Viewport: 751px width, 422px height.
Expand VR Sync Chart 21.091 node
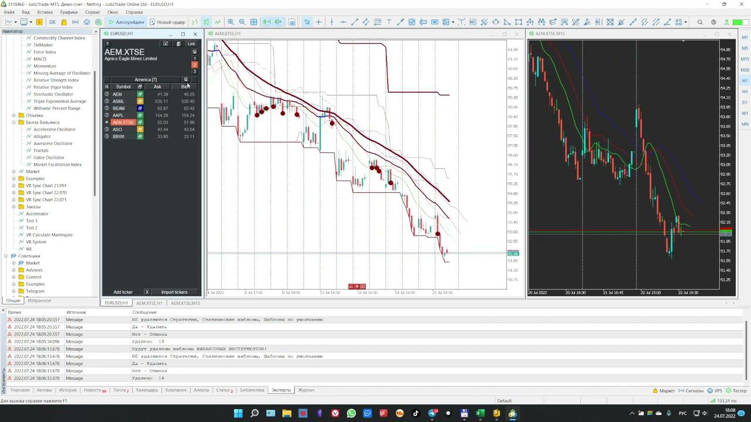click(x=13, y=186)
